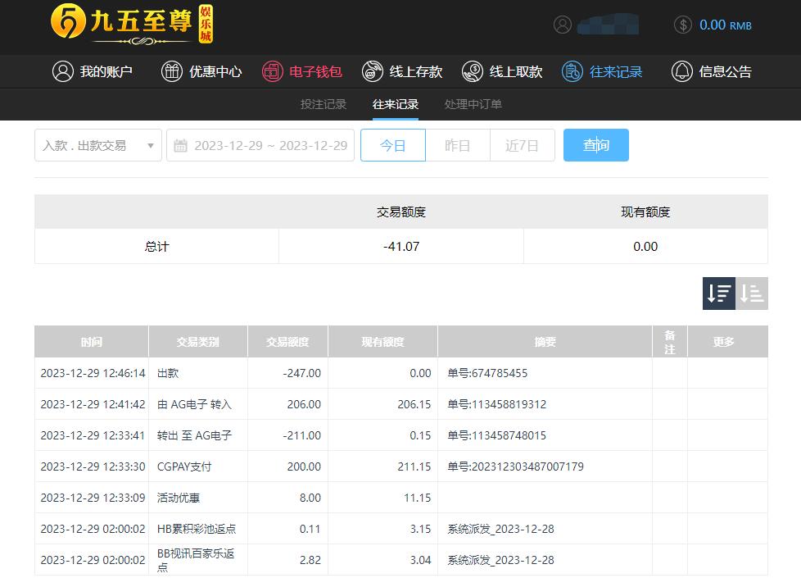Go to 线上存款 online deposit
The width and height of the screenshot is (801, 578).
click(x=402, y=71)
